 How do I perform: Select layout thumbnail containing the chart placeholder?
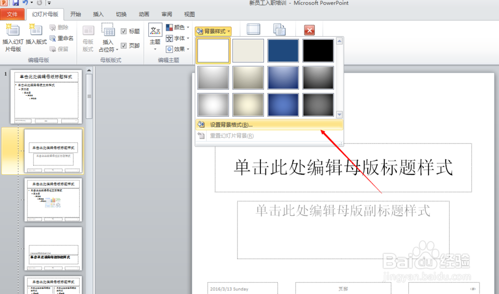click(x=53, y=200)
